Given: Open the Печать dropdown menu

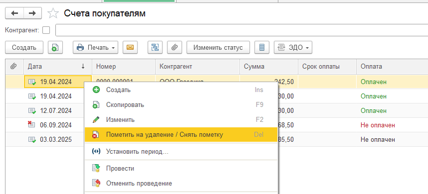Looking at the screenshot, I should (96, 47).
